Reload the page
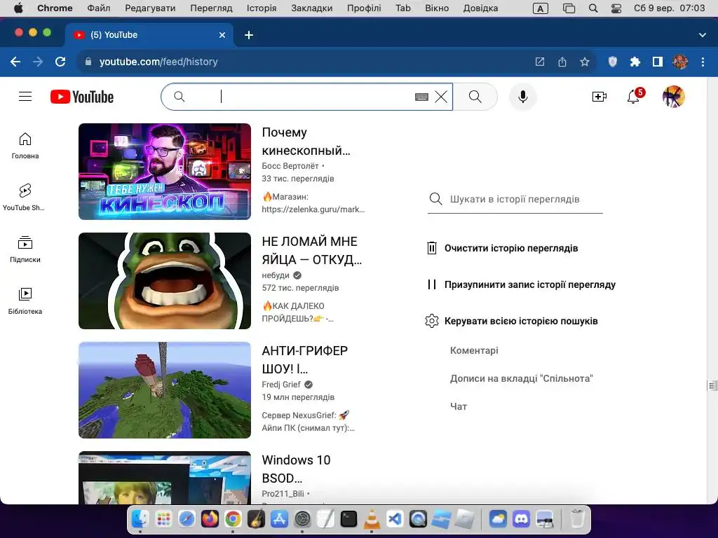 point(60,62)
